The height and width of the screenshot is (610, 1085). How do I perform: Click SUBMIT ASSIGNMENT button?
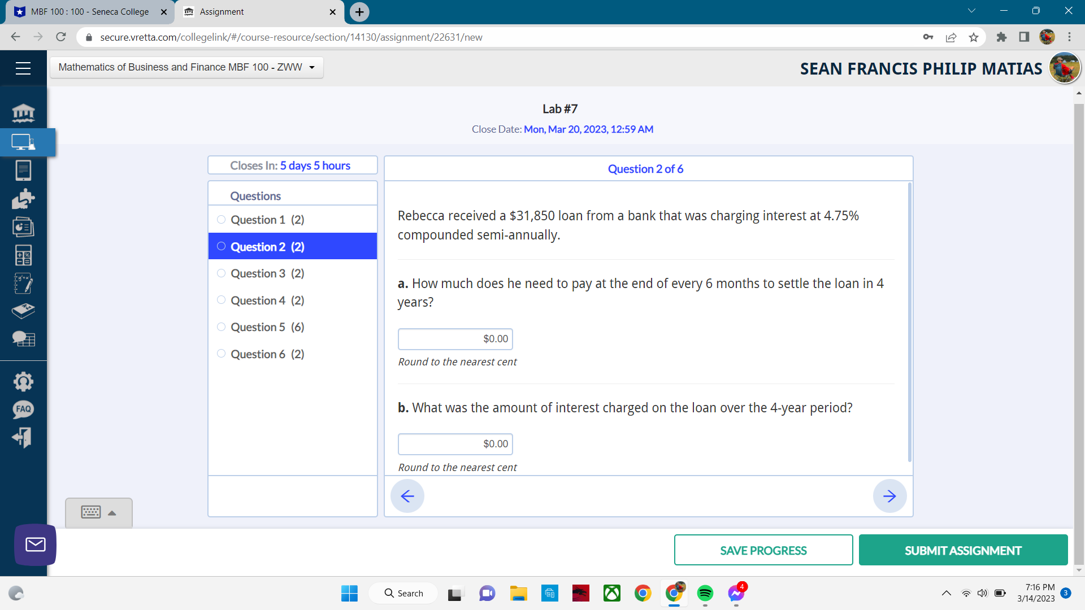[x=963, y=550]
